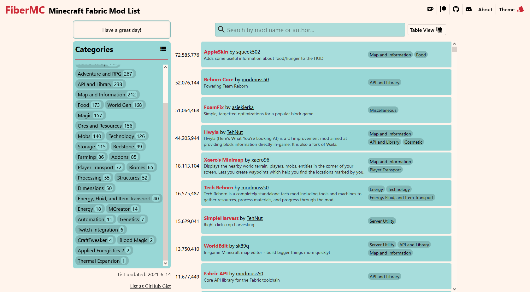The height and width of the screenshot is (292, 530).
Task: Select the Automation category chip
Action: pyautogui.click(x=95, y=219)
